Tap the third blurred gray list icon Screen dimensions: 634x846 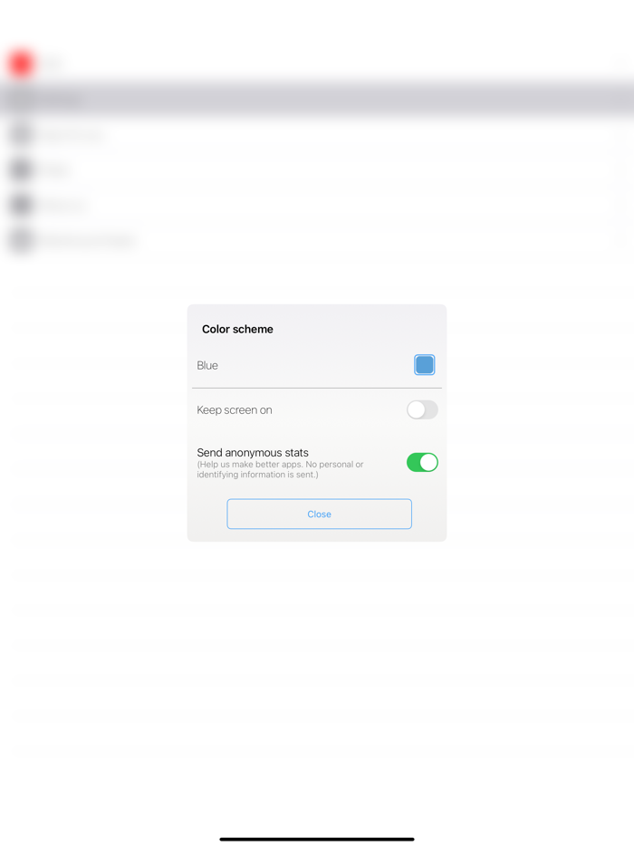pos(22,205)
